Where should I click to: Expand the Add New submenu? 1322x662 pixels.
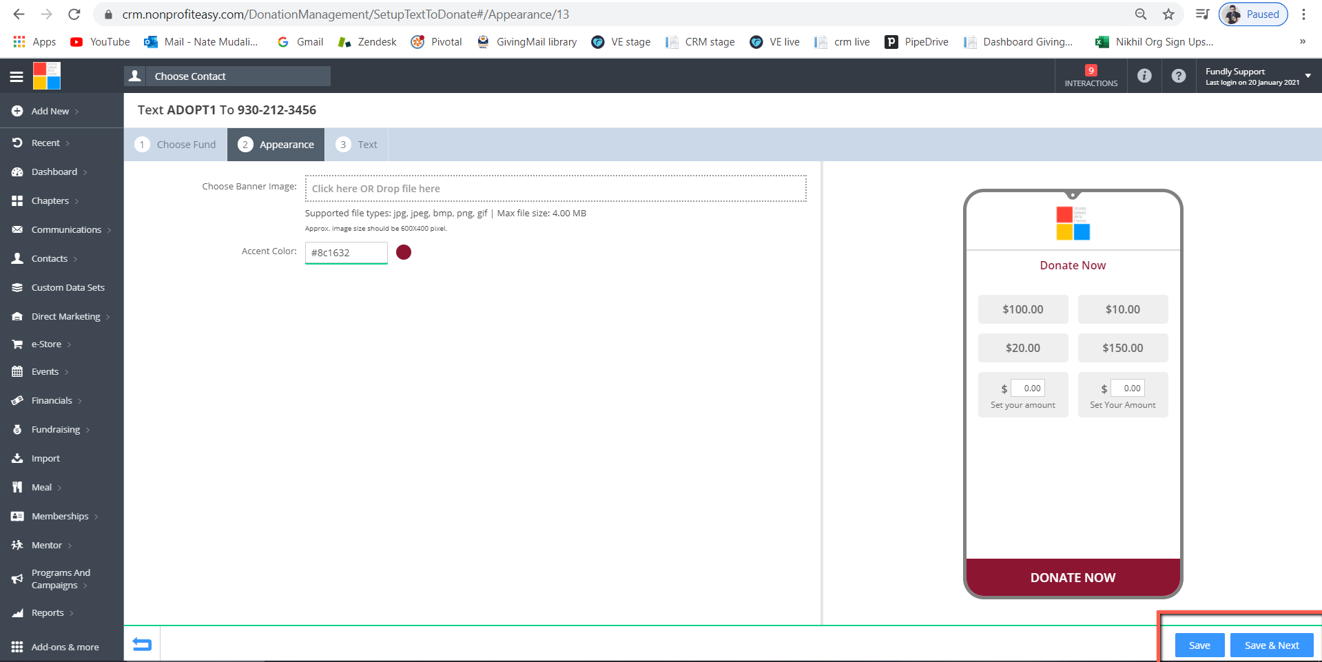coord(76,112)
